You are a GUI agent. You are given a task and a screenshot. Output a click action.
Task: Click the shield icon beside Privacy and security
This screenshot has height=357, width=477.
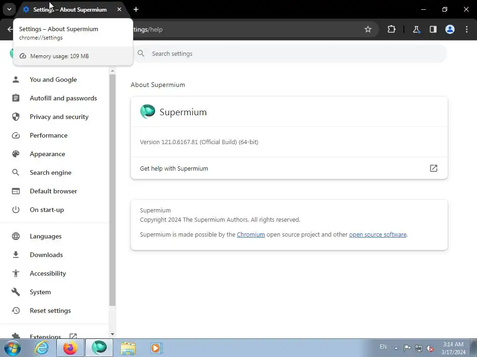[x=16, y=117]
